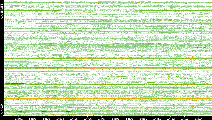Viewport: 212px width, 120px height.
Task: Click the 14:14 time axis label
Action: [198, 119]
